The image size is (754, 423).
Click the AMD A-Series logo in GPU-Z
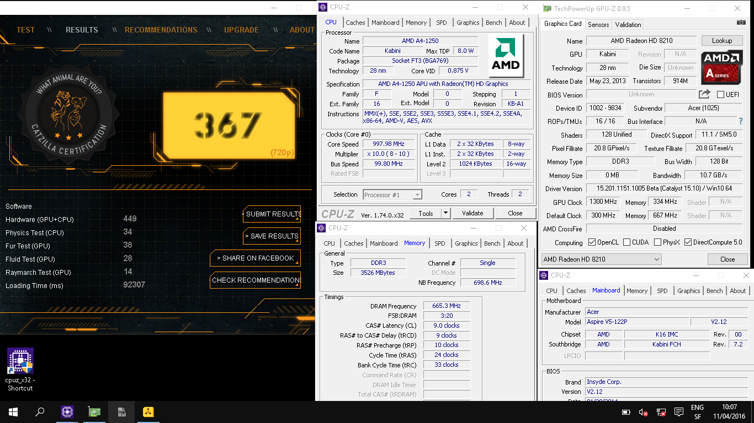[x=722, y=67]
